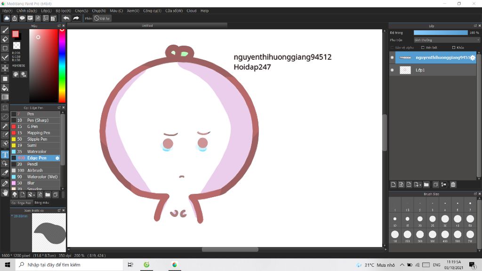Activate the Hand pan tool
Viewport: 482px width, 271px height.
[5, 192]
